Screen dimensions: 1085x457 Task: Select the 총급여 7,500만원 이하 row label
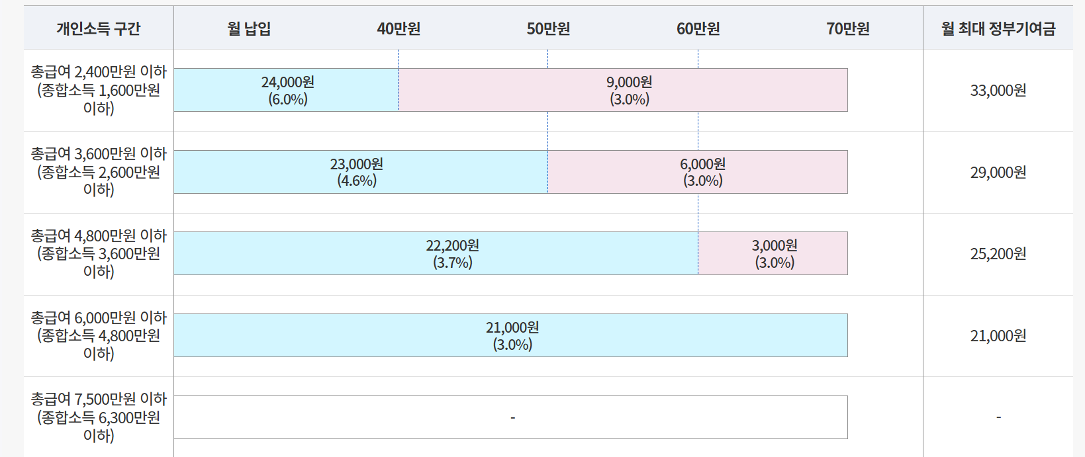click(x=99, y=417)
